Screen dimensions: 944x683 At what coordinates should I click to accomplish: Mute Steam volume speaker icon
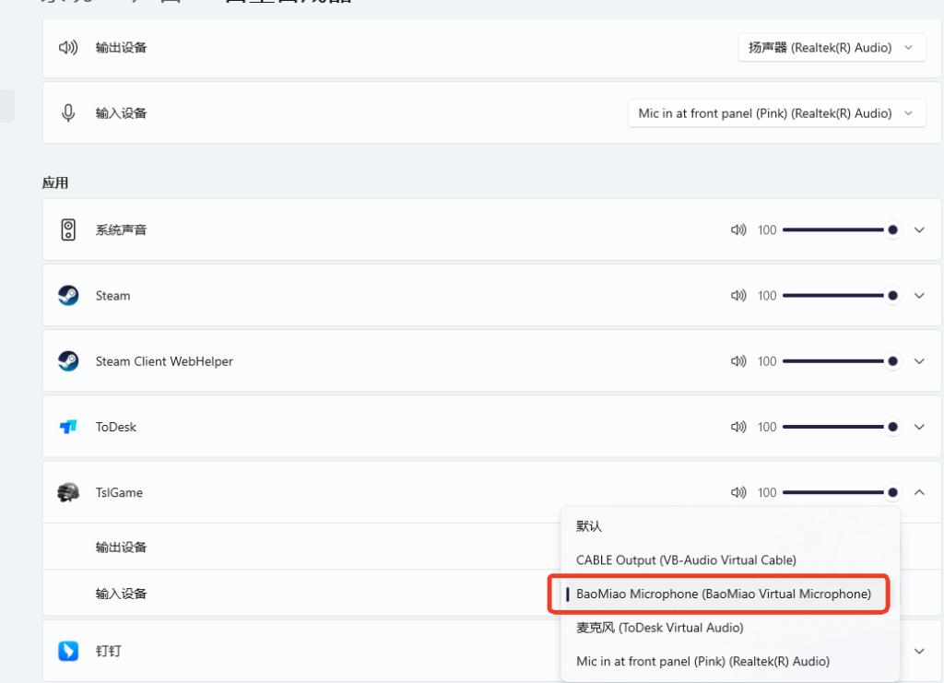click(x=738, y=296)
